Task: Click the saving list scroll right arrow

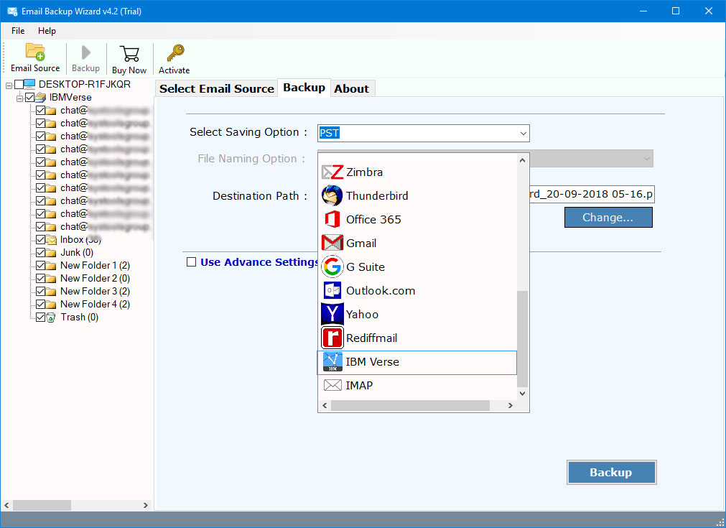Action: pyautogui.click(x=511, y=406)
